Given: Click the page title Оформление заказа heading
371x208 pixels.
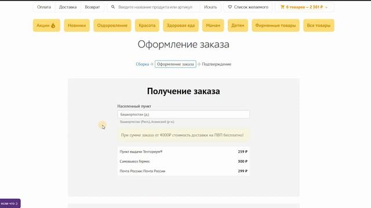Looking at the screenshot, I should tap(183, 44).
